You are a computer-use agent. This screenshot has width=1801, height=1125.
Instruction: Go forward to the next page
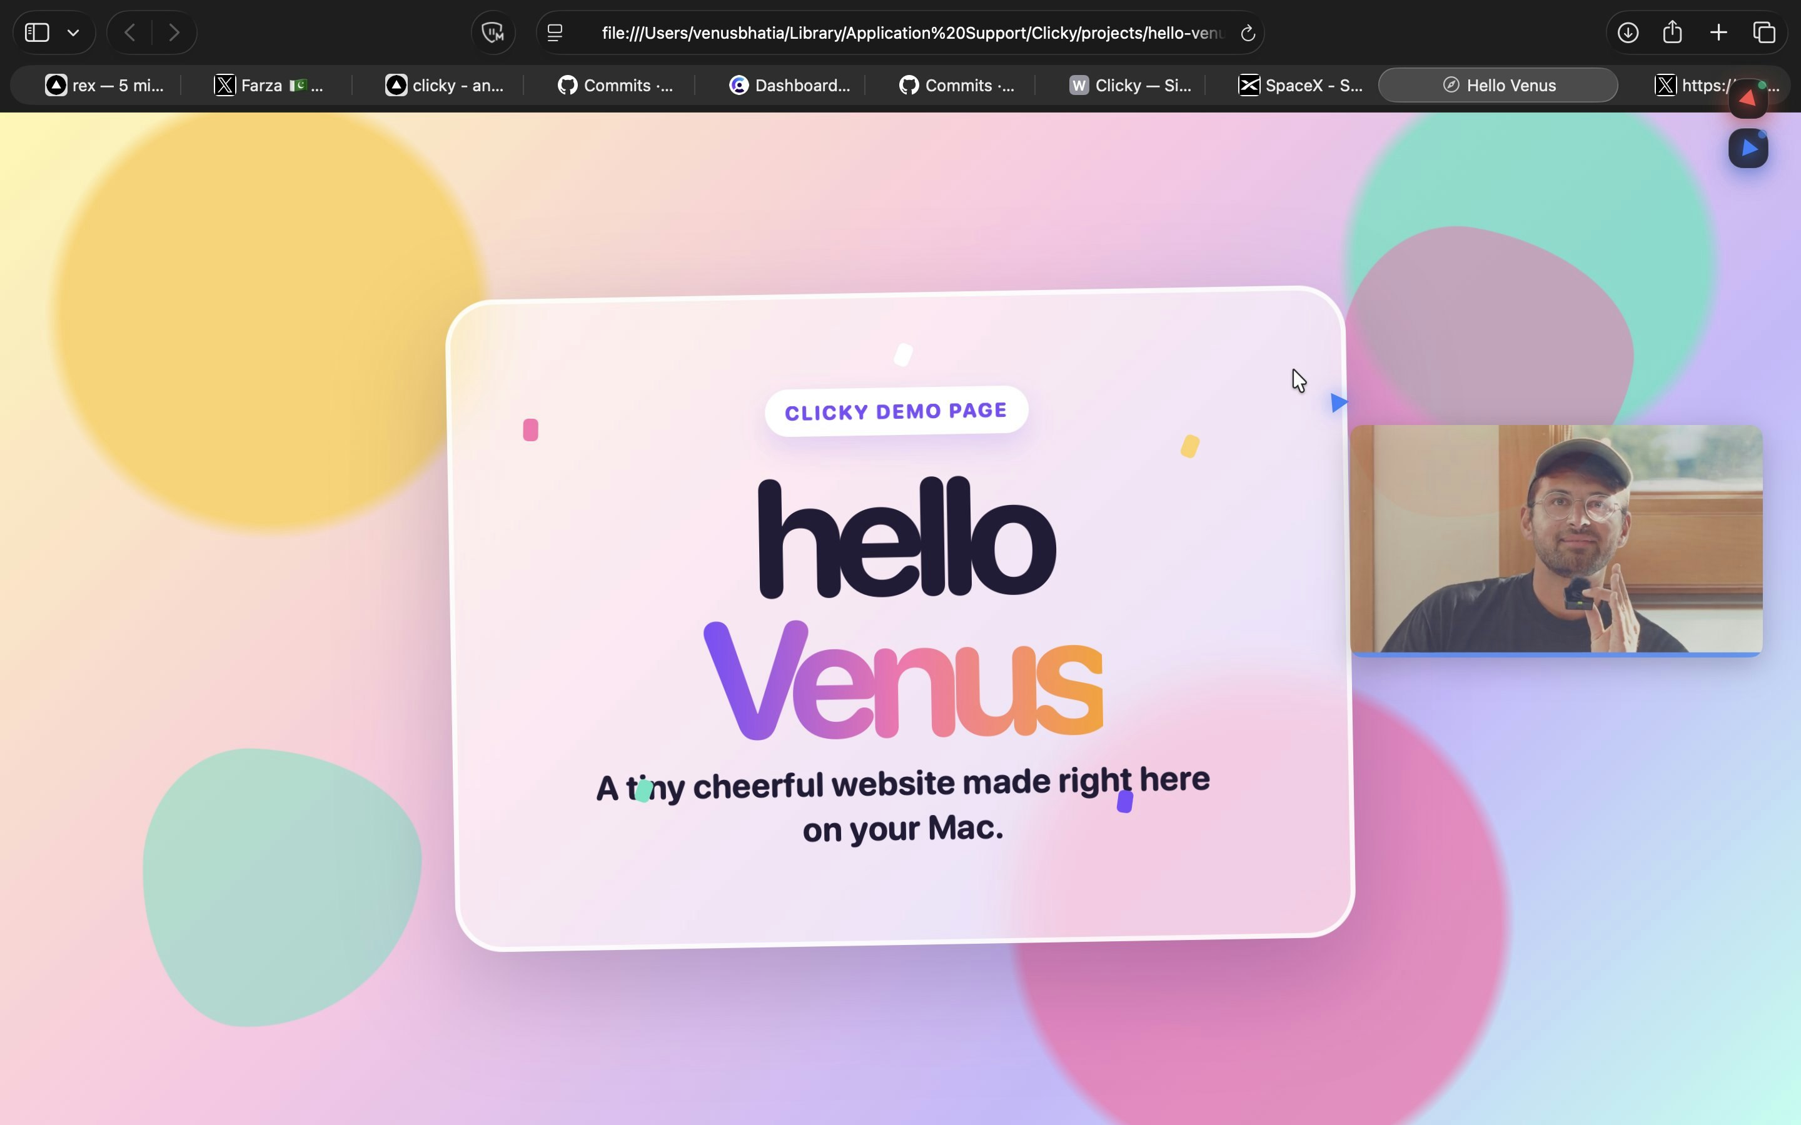click(x=174, y=32)
